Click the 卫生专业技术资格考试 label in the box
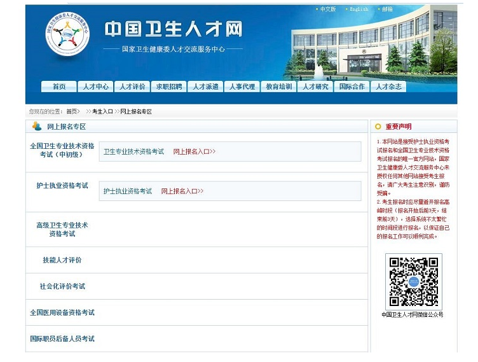The image size is (478, 362). pyautogui.click(x=133, y=151)
